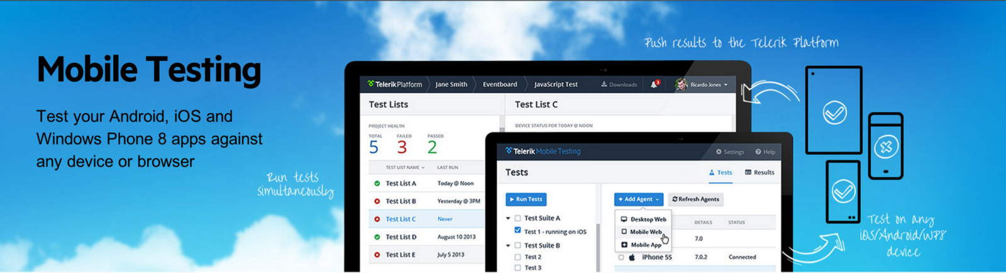This screenshot has width=1006, height=273.
Task: Click the 'July 5 2013' last run value
Action: pyautogui.click(x=451, y=255)
